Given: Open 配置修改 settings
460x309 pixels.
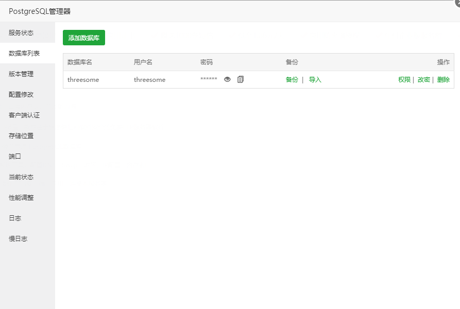Looking at the screenshot, I should 28,94.
